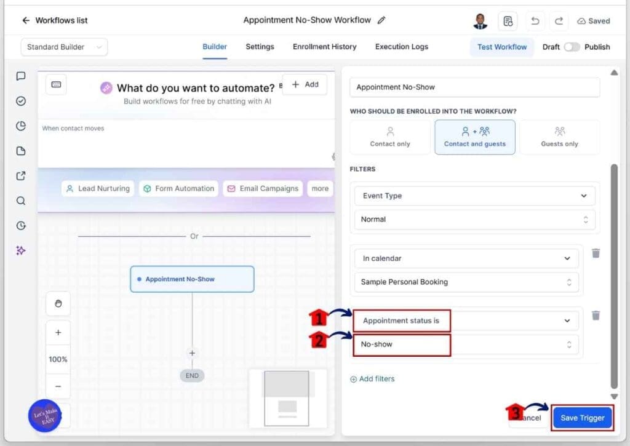
Task: Choose Lead Nurturing suggestion
Action: click(98, 188)
